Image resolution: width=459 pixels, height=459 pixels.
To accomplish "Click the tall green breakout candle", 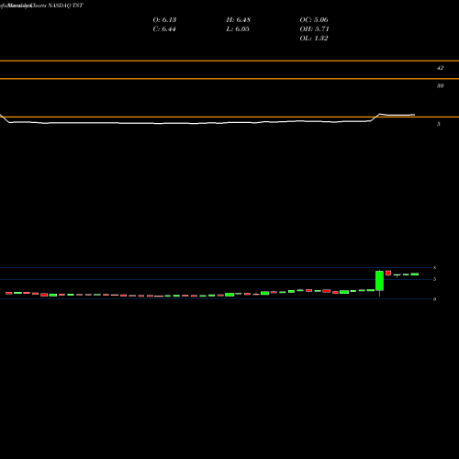I will 379,281.
